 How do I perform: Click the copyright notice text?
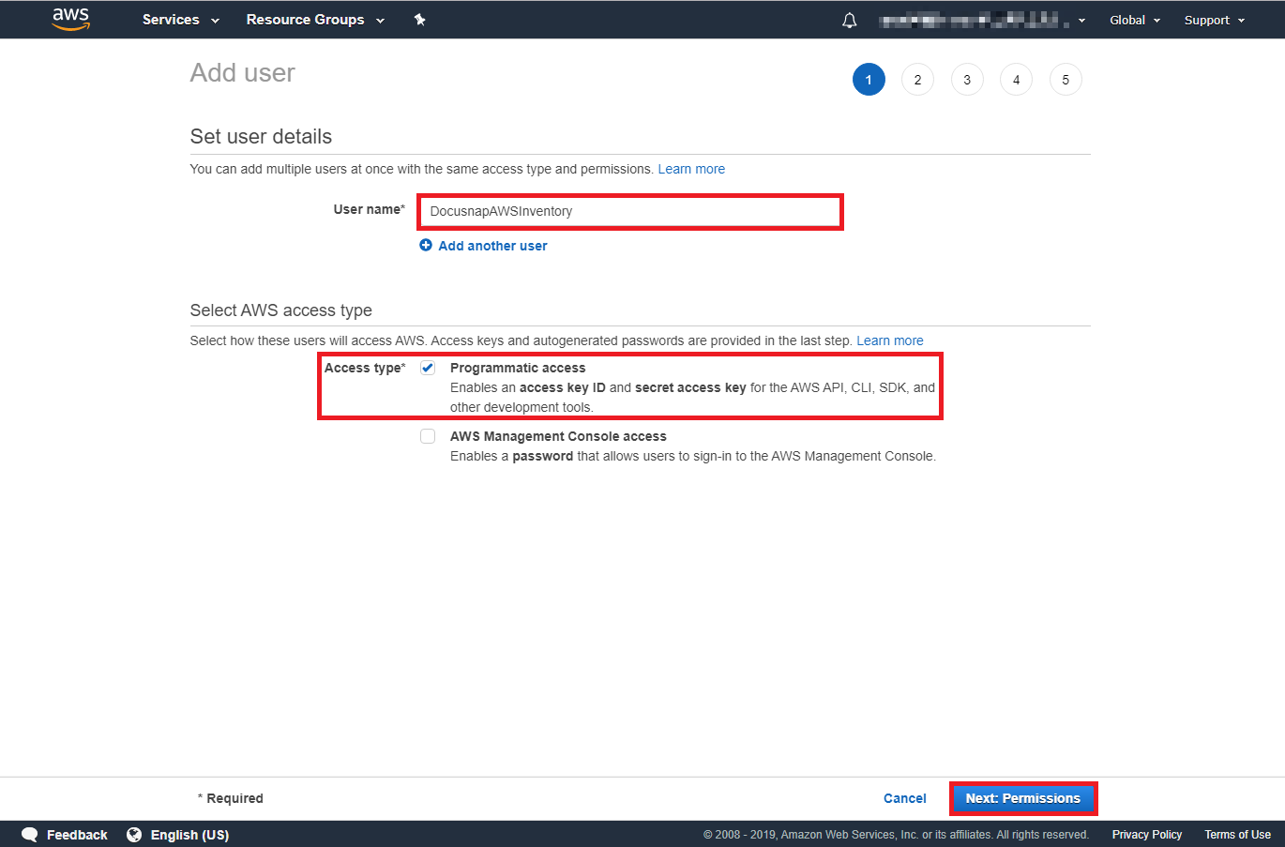click(x=896, y=835)
